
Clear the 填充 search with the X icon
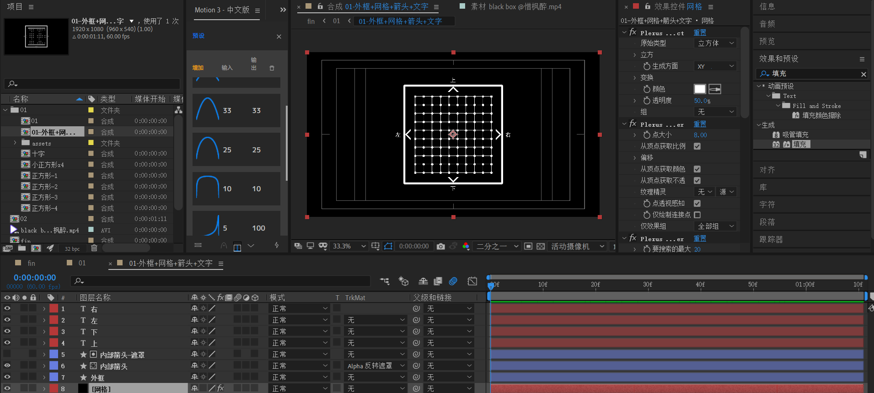(863, 74)
